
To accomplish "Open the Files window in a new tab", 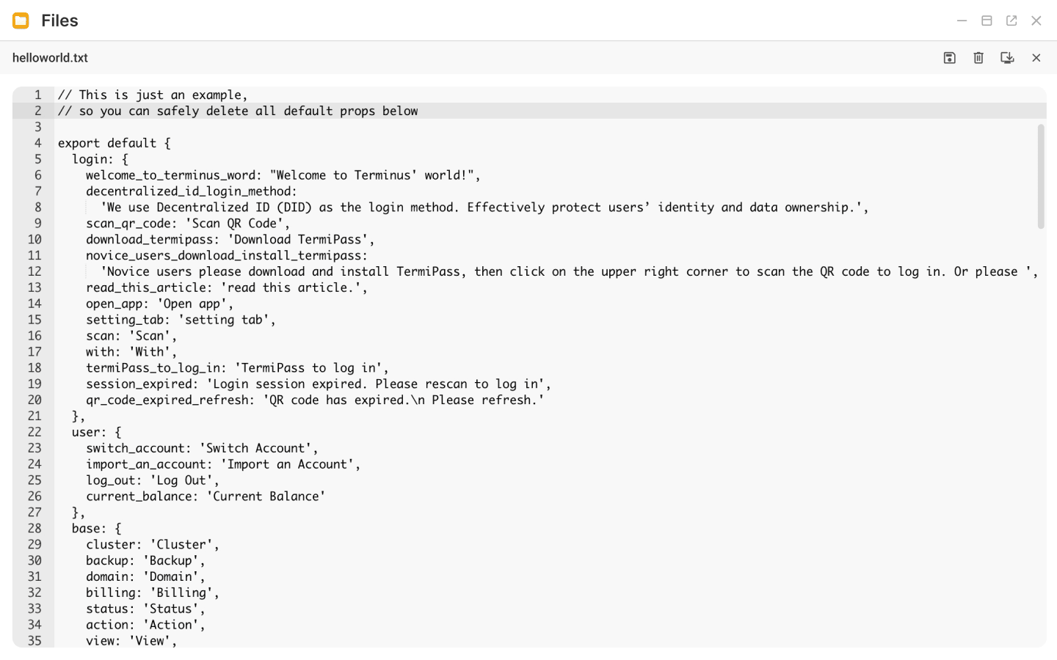I will (x=1011, y=21).
